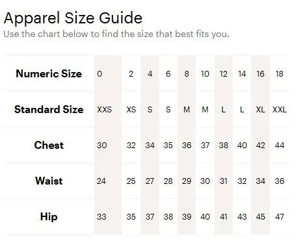Click numeric size 10 cell
Viewport: 305px width, 243px height.
coord(205,74)
